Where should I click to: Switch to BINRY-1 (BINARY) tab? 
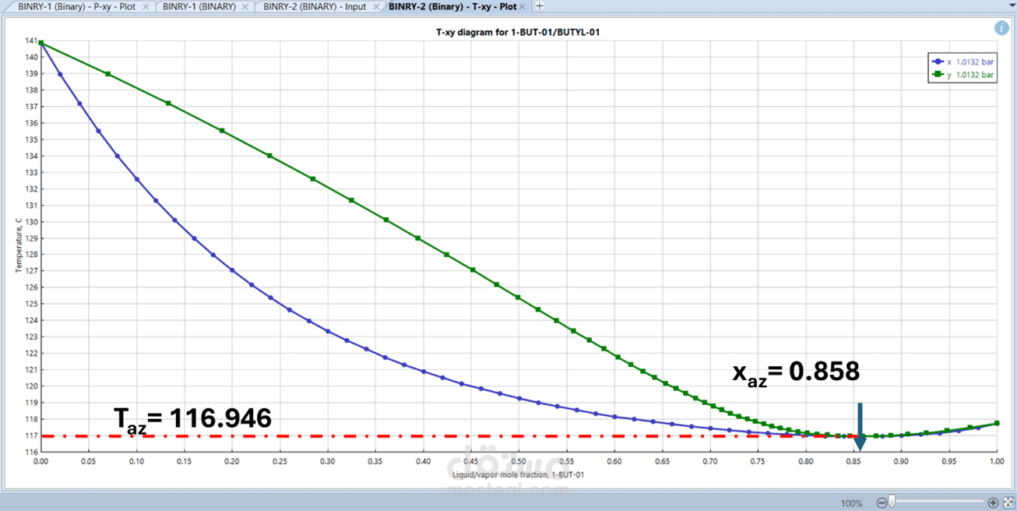[199, 6]
